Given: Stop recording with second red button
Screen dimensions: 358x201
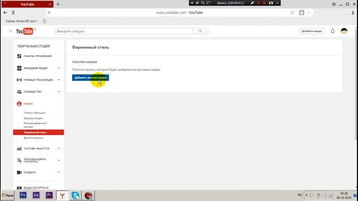Looking at the screenshot, I should (x=264, y=3).
